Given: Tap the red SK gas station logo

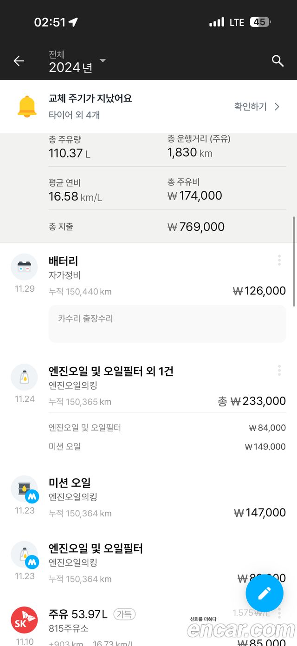Looking at the screenshot, I should coord(24,620).
